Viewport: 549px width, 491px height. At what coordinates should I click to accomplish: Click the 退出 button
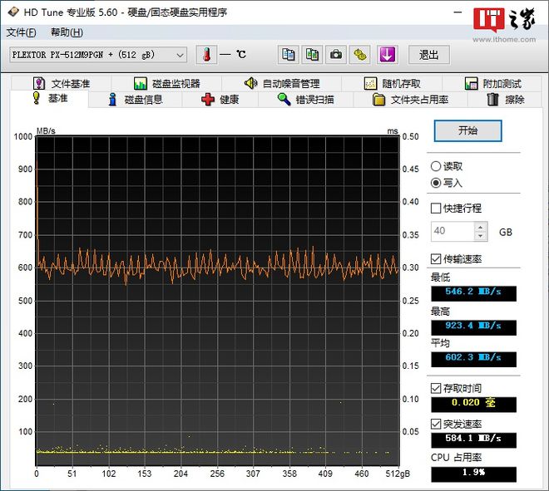429,55
